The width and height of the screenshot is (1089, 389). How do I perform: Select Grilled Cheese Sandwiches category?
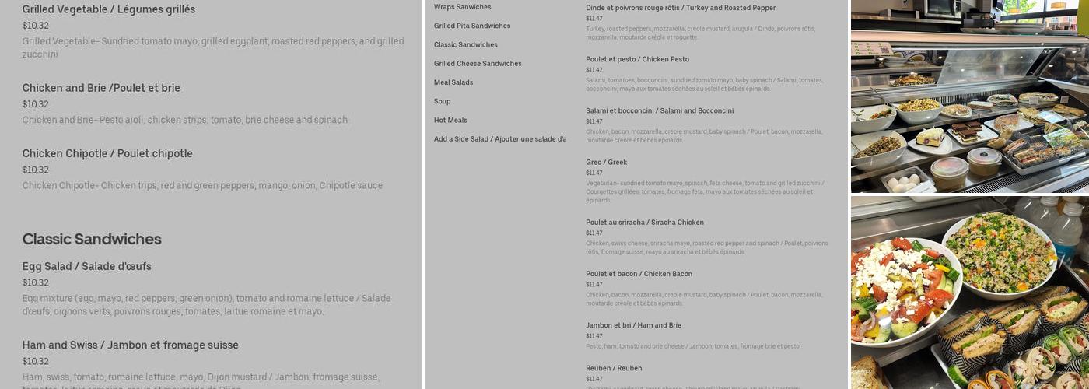point(478,64)
